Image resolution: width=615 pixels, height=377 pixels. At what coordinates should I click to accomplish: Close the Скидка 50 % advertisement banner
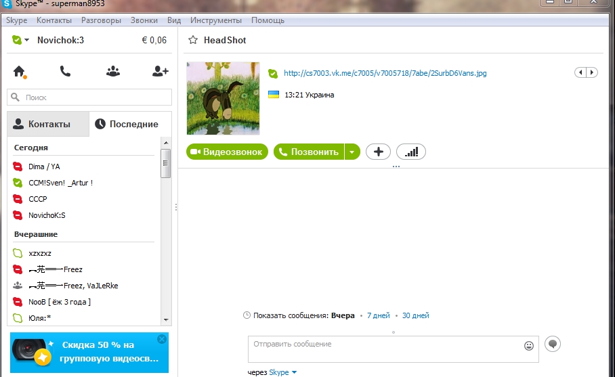[162, 339]
